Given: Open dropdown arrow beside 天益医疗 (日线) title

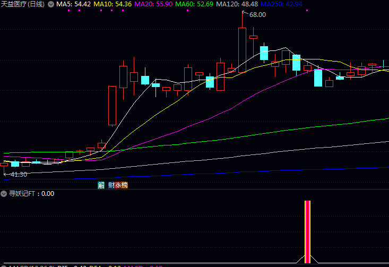Looking at the screenshot, I should pos(51,4).
